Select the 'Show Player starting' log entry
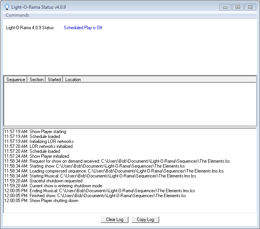This screenshot has height=229, width=260. point(41,132)
